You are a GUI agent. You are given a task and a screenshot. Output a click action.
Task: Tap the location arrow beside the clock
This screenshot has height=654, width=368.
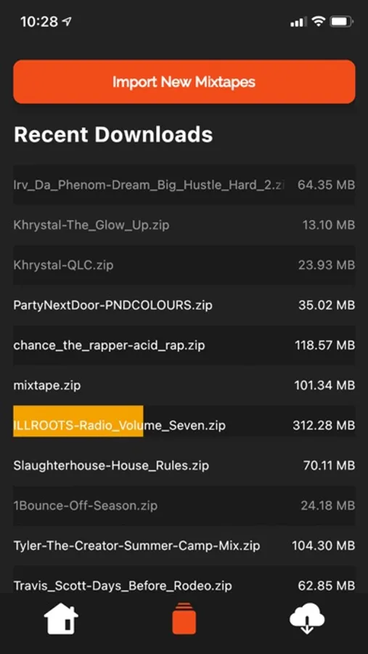click(x=66, y=21)
